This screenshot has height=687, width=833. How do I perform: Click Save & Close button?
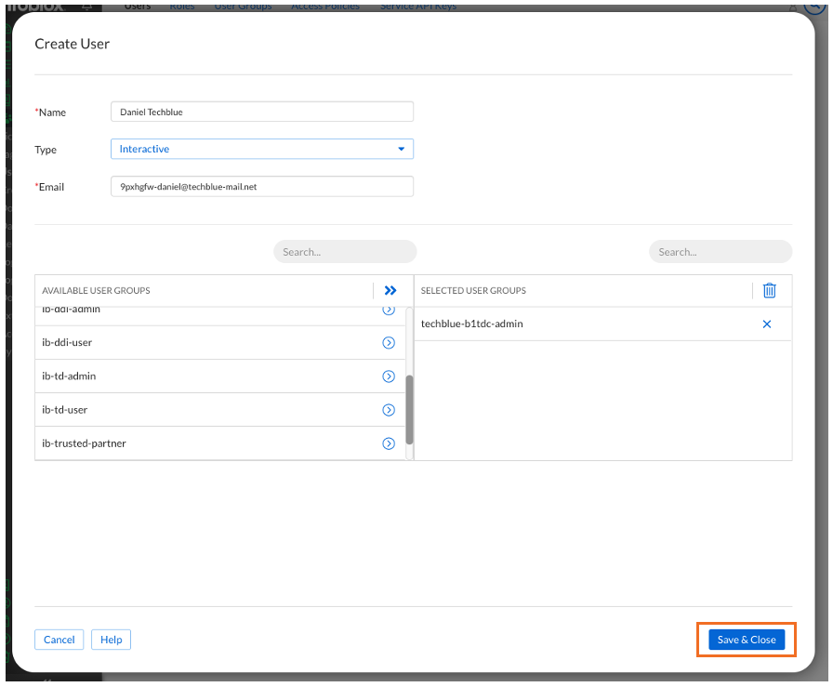point(747,640)
